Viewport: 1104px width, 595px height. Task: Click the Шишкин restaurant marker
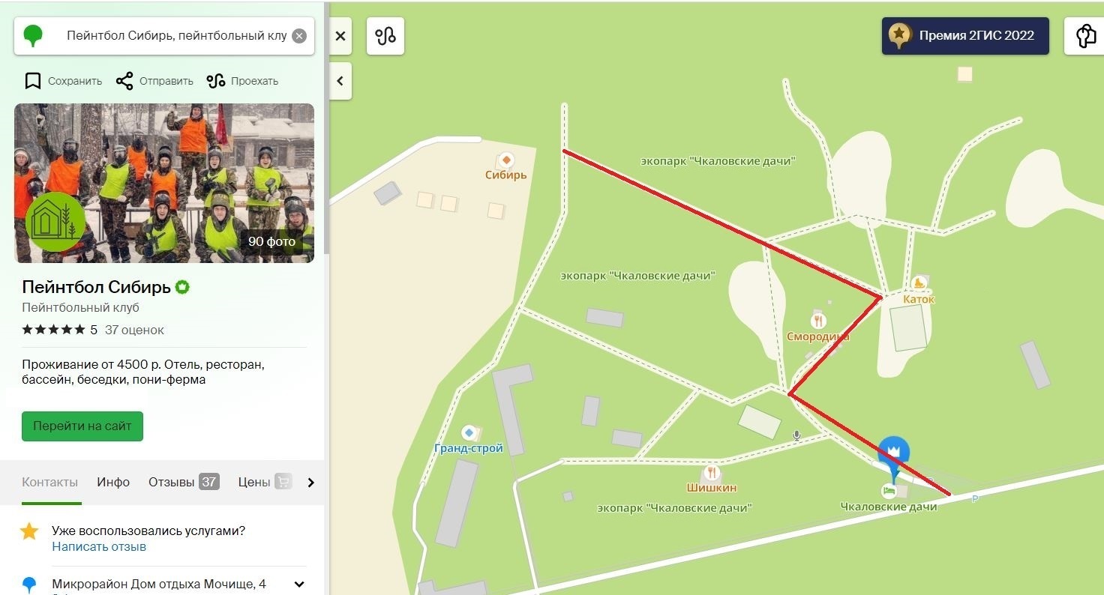point(712,473)
